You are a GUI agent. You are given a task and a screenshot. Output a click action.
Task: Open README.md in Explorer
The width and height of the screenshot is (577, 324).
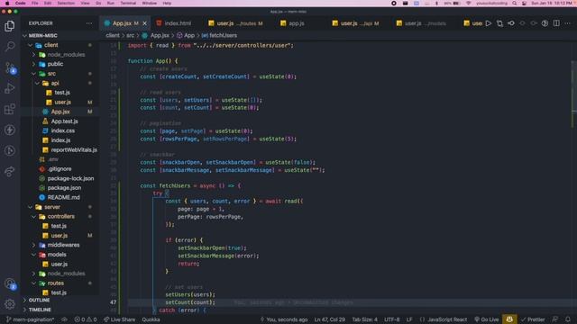coord(63,198)
